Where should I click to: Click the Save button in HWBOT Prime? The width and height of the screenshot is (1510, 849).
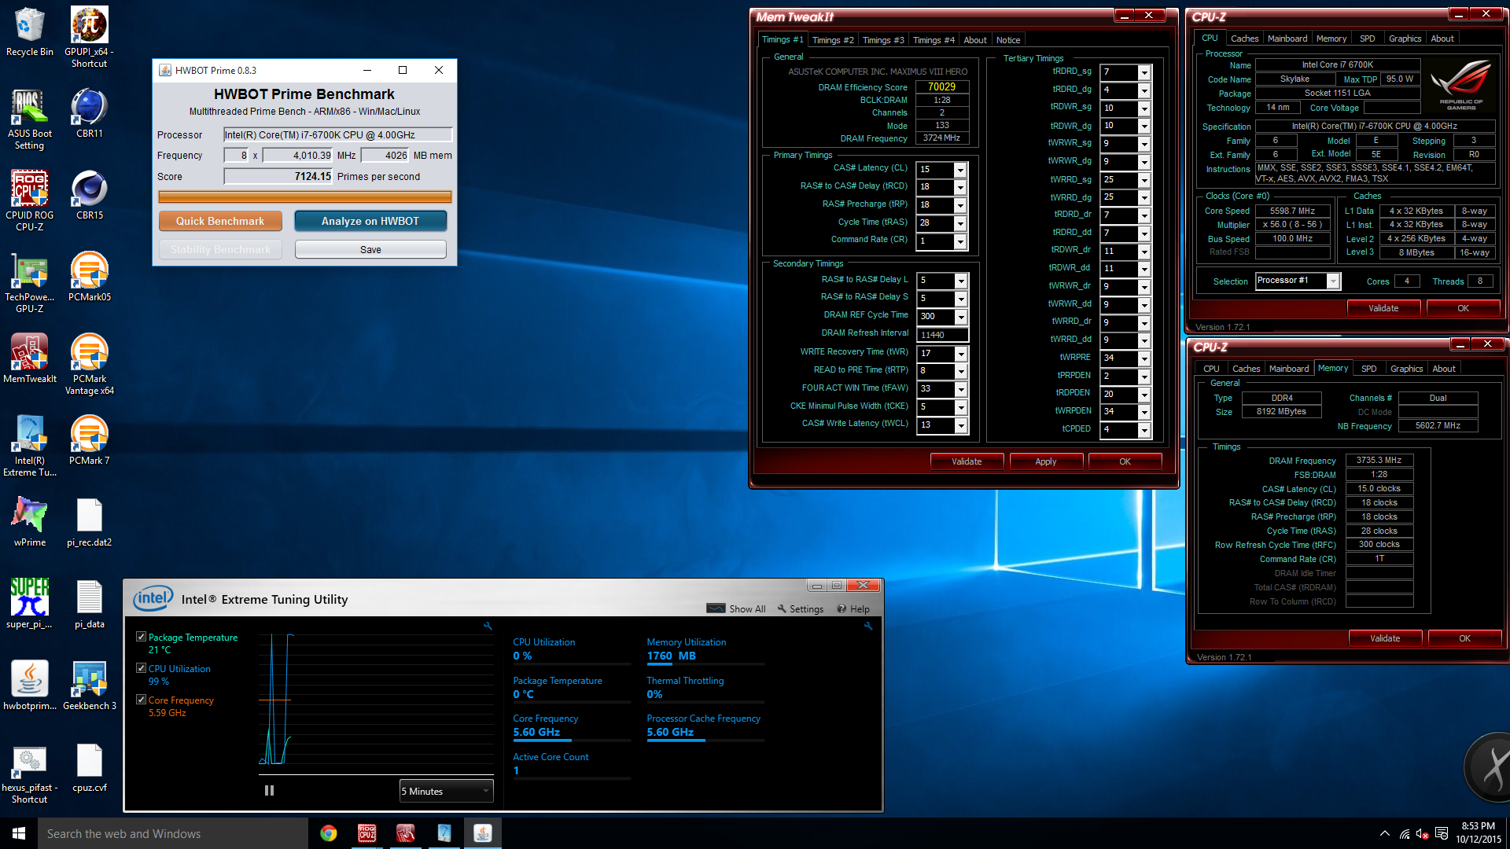(x=370, y=250)
